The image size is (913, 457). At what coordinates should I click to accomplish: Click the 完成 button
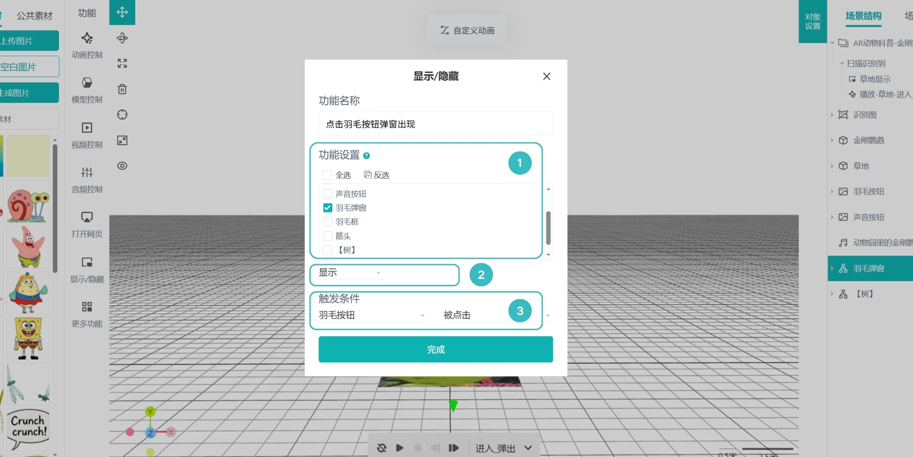click(435, 349)
